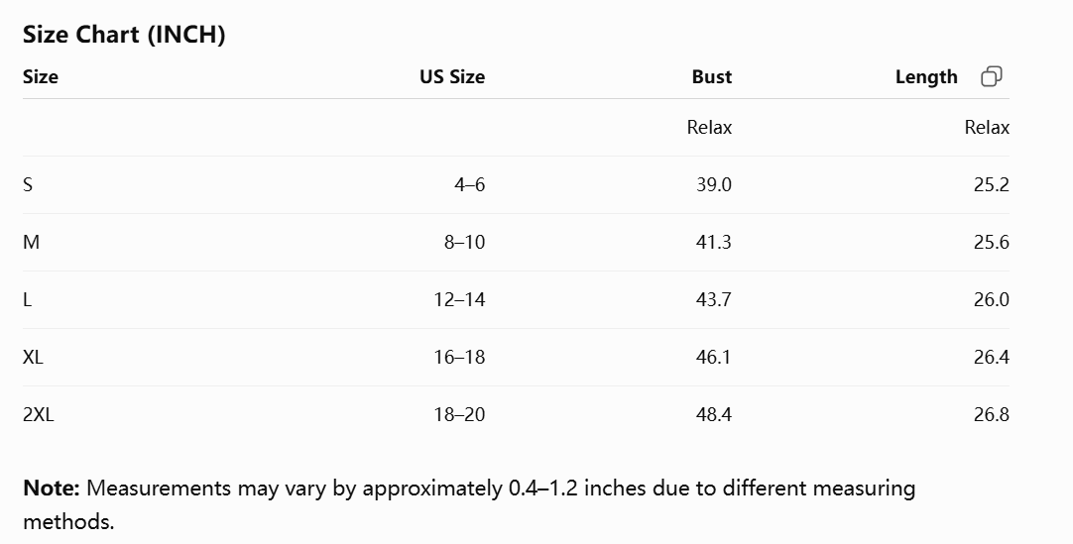Click the bold Note label
This screenshot has width=1073, height=544.
[52, 488]
